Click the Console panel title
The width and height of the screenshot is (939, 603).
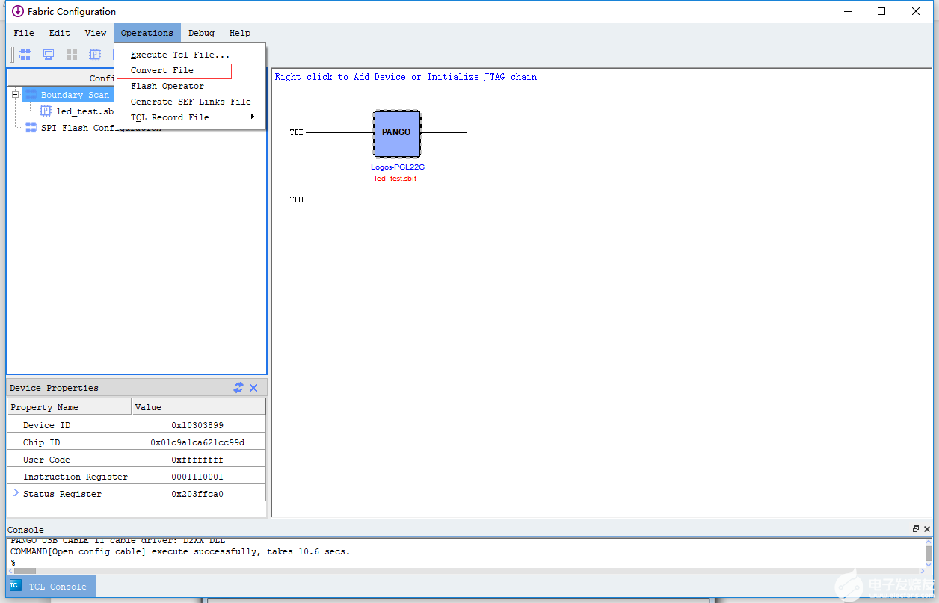(x=25, y=529)
